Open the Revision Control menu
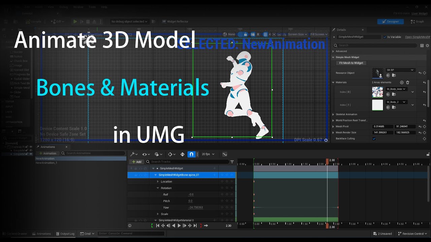The height and width of the screenshot is (242, 431). pos(412,234)
